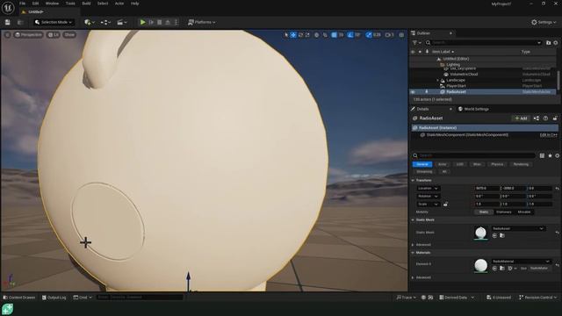This screenshot has height=316, width=562.
Task: Select VolumetricCloud in the Outliner
Action: (464, 74)
